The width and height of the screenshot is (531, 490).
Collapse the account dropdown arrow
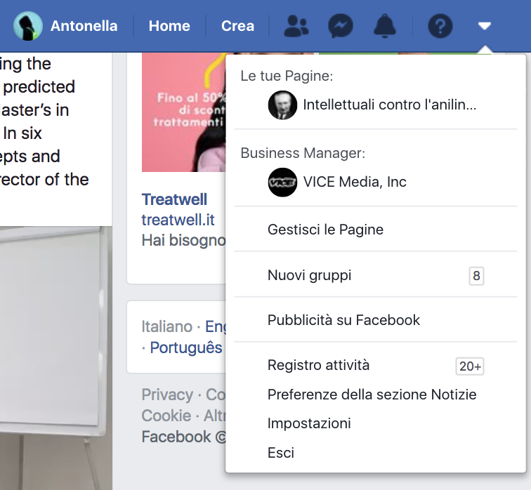click(484, 27)
